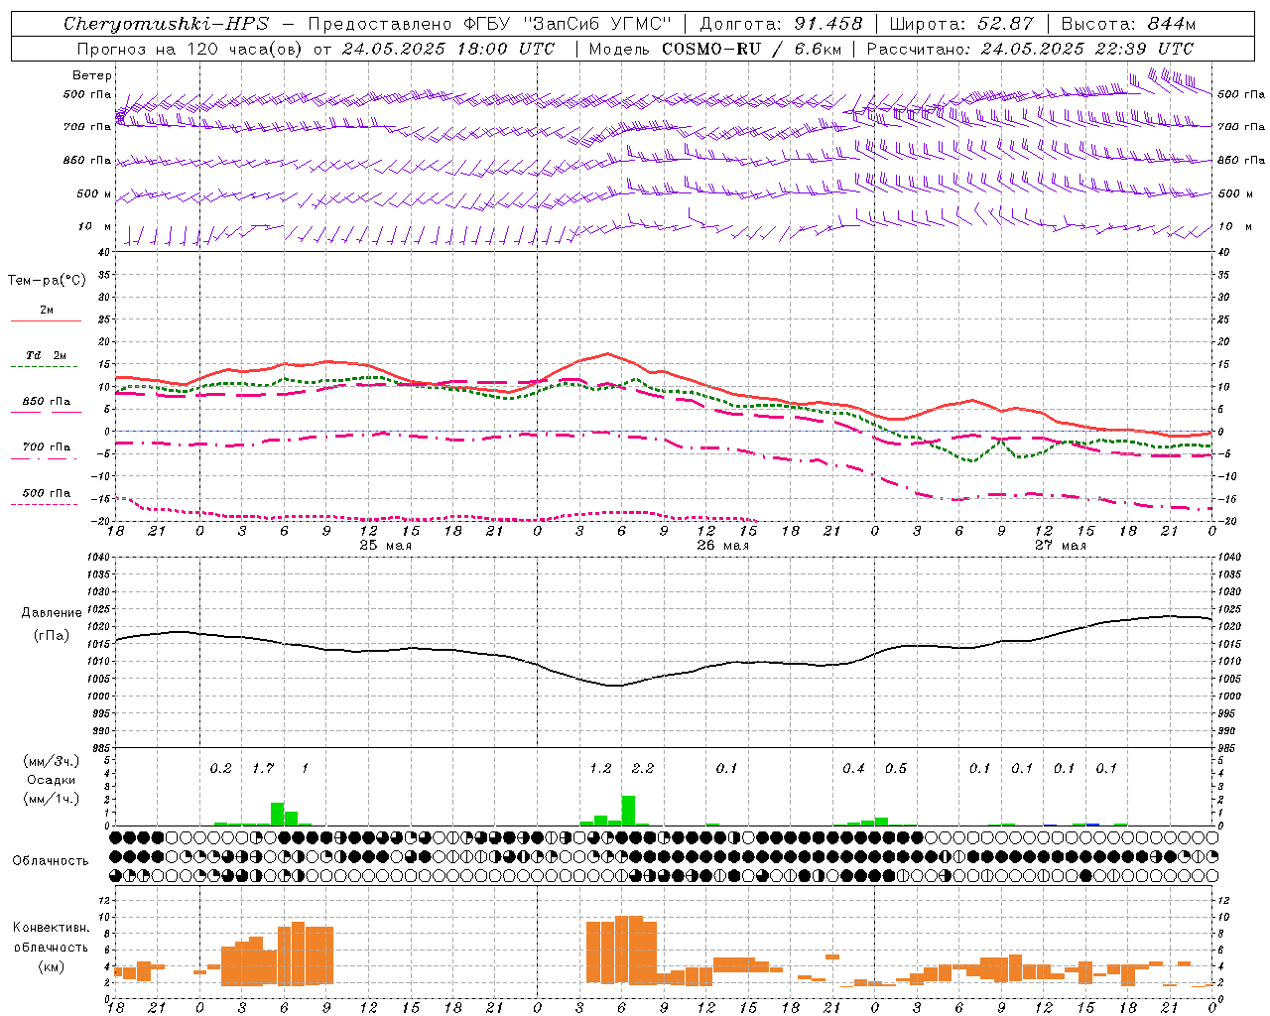
Task: Click the Конвективн. label of convective cloud chart
Action: coord(51,927)
